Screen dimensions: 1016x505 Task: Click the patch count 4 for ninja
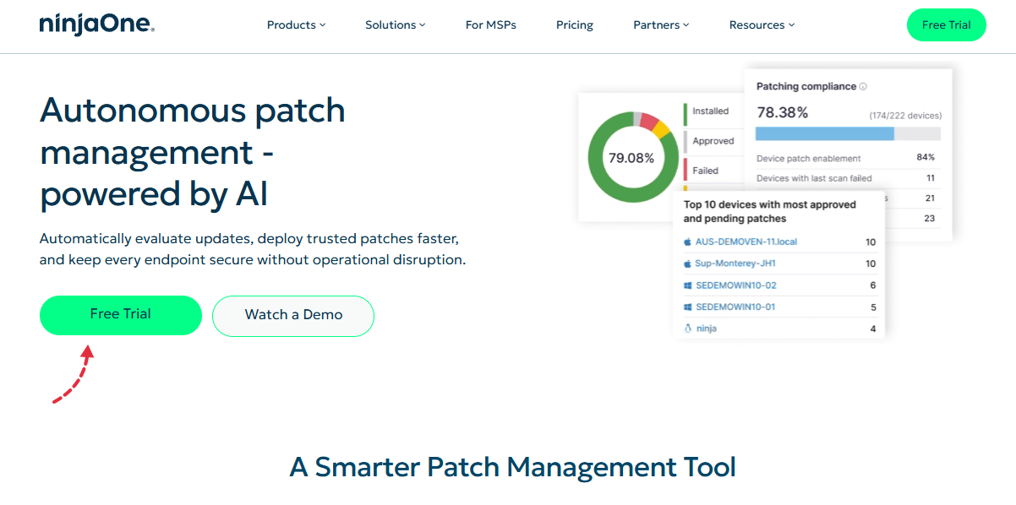873,329
